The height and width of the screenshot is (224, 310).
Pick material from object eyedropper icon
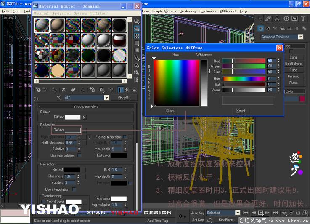(x=59, y=97)
